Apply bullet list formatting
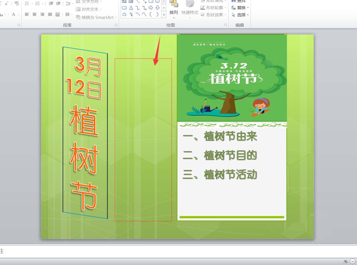This screenshot has width=357, height=265. click(x=27, y=4)
